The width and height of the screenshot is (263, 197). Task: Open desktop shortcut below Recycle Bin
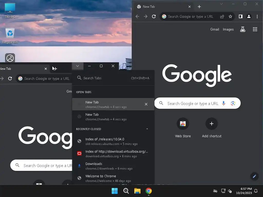(10, 58)
